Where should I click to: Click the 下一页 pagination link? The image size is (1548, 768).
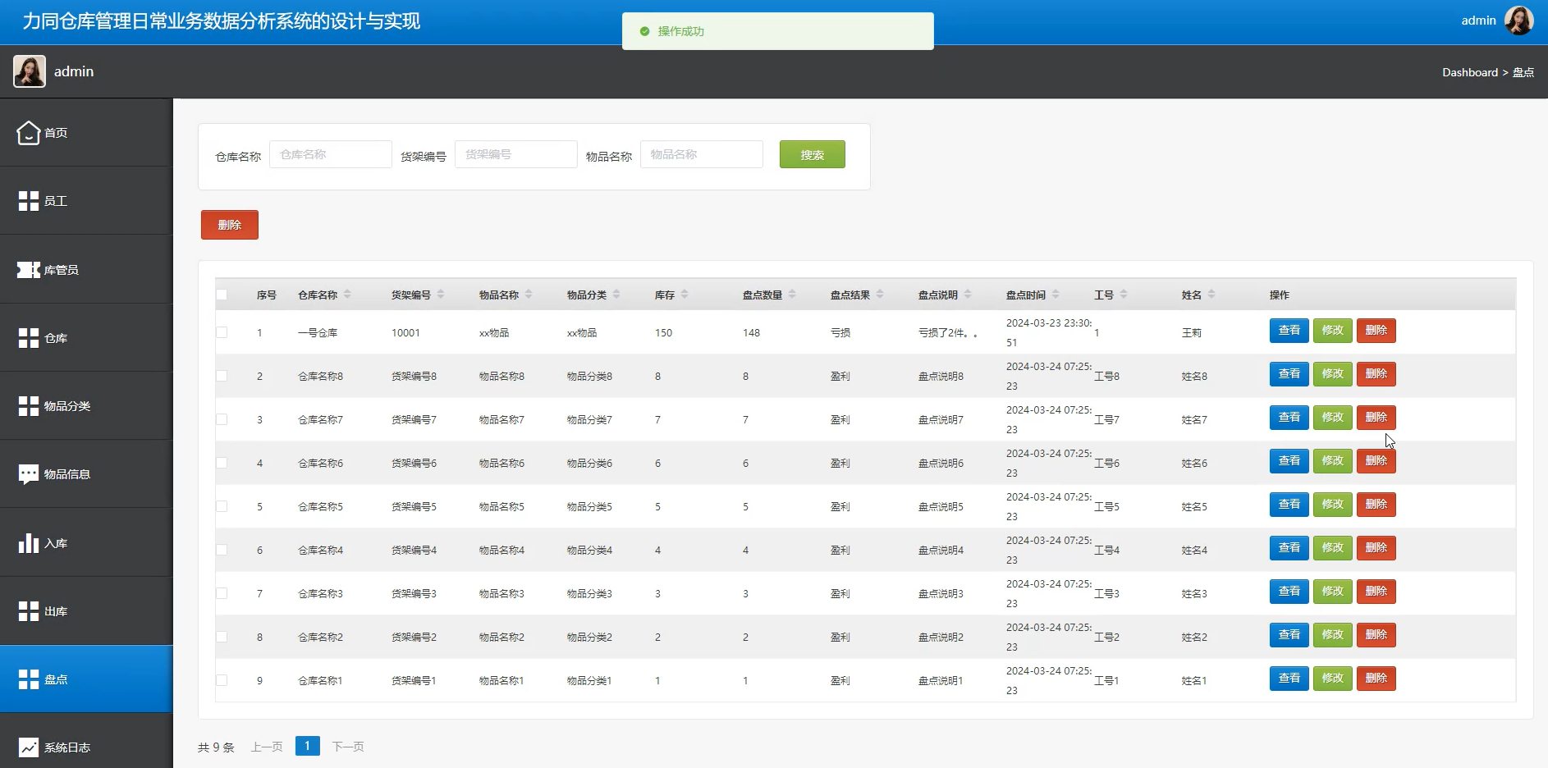pyautogui.click(x=348, y=747)
